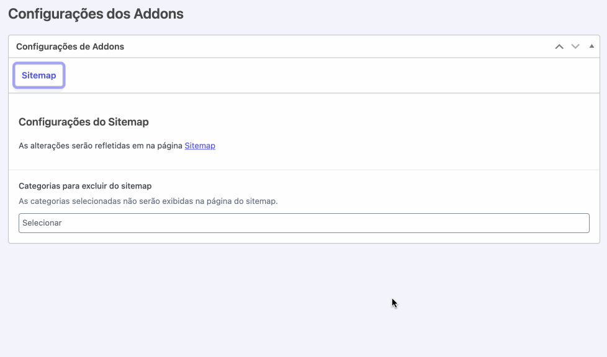The height and width of the screenshot is (357, 607).
Task: Focus the Selecionar placeholder text
Action: click(42, 223)
